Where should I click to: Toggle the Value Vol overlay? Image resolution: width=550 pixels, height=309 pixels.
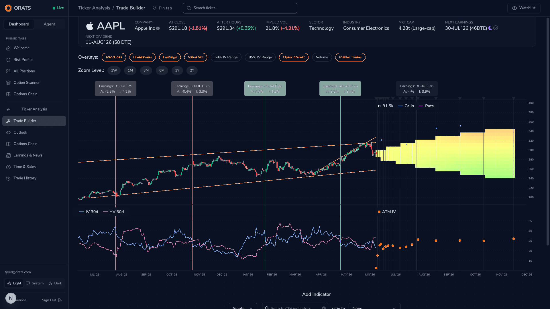(196, 57)
